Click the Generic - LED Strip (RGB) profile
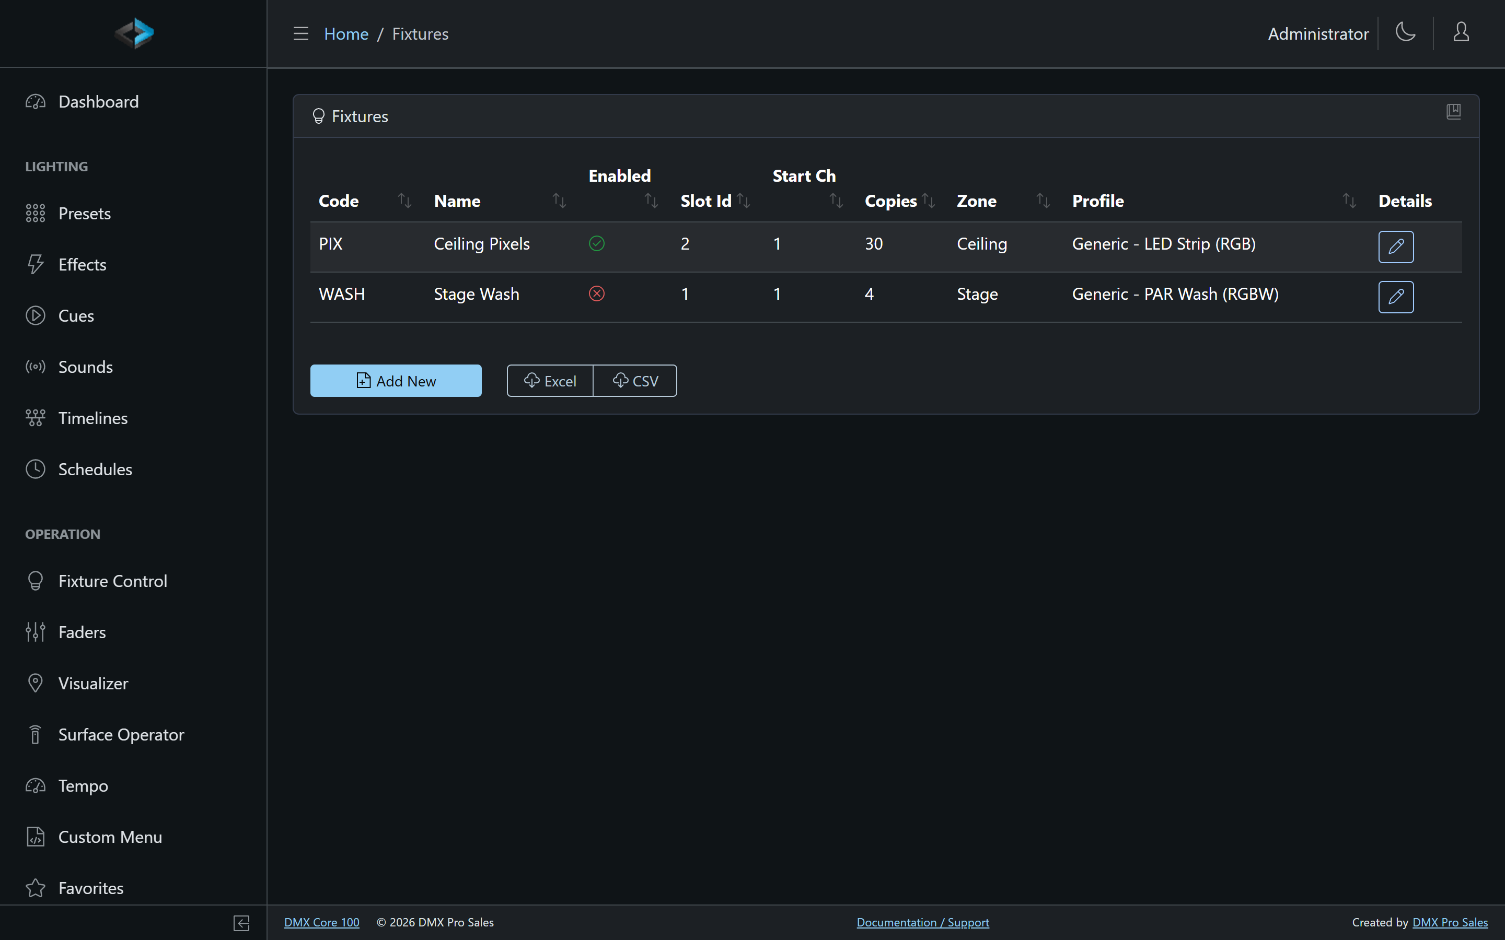Viewport: 1505px width, 940px height. coord(1164,244)
